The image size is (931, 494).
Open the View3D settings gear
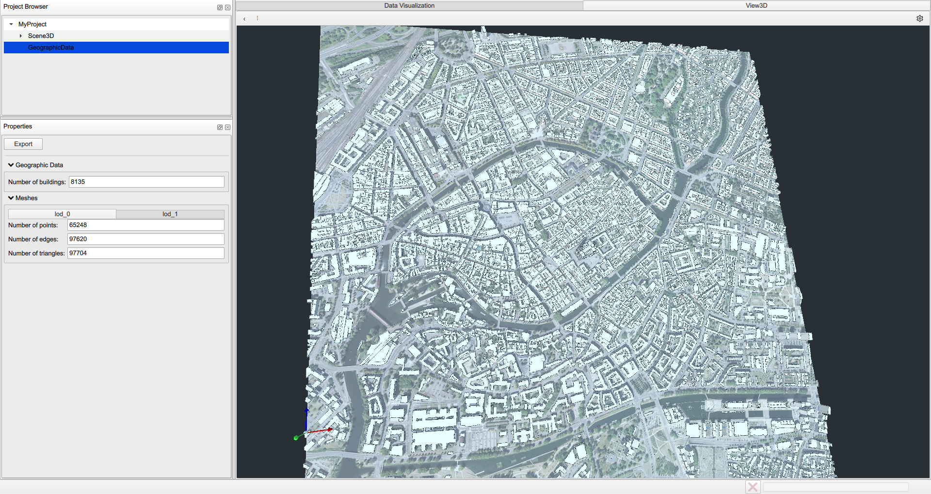pyautogui.click(x=919, y=18)
